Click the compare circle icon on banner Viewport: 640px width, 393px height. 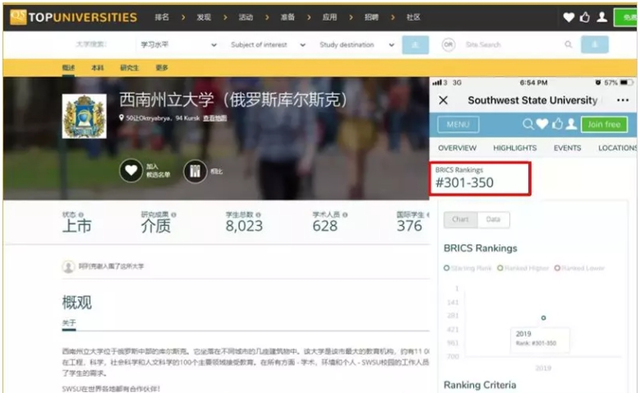click(195, 171)
